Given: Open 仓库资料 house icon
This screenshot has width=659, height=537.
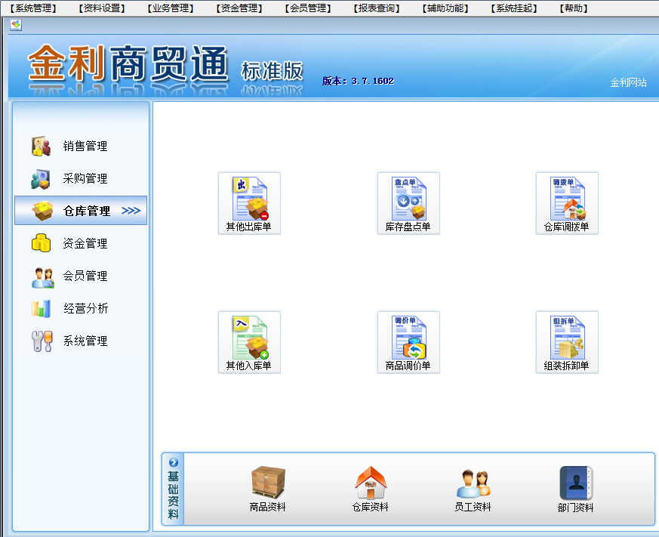Looking at the screenshot, I should pos(371,489).
